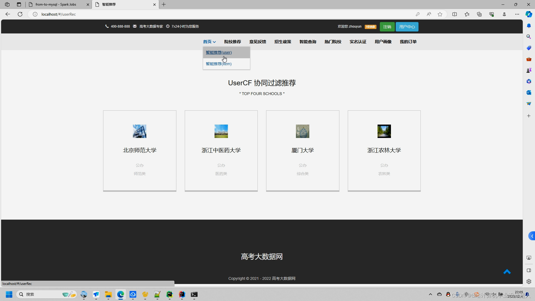Choose 智能推荐(user) menu entry
This screenshot has width=535, height=301.
coord(218,52)
